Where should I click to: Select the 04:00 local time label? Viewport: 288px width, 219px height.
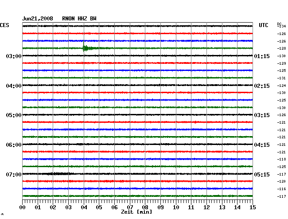[x=14, y=86]
